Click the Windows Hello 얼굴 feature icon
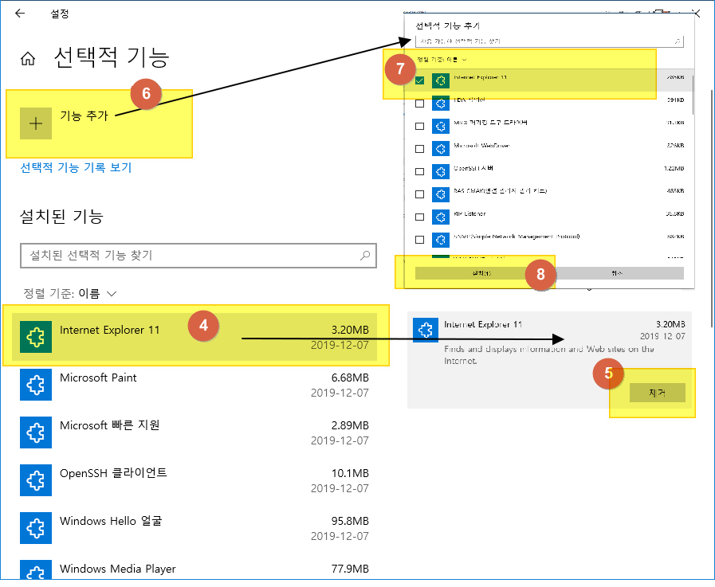The width and height of the screenshot is (715, 587). pyautogui.click(x=36, y=528)
